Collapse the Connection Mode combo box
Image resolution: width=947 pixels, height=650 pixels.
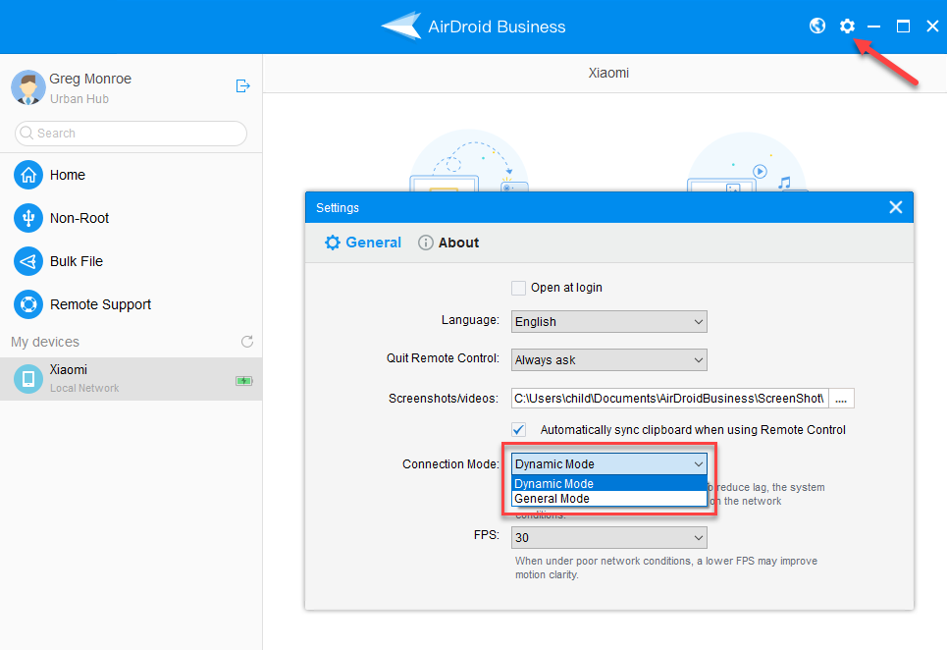(x=608, y=464)
